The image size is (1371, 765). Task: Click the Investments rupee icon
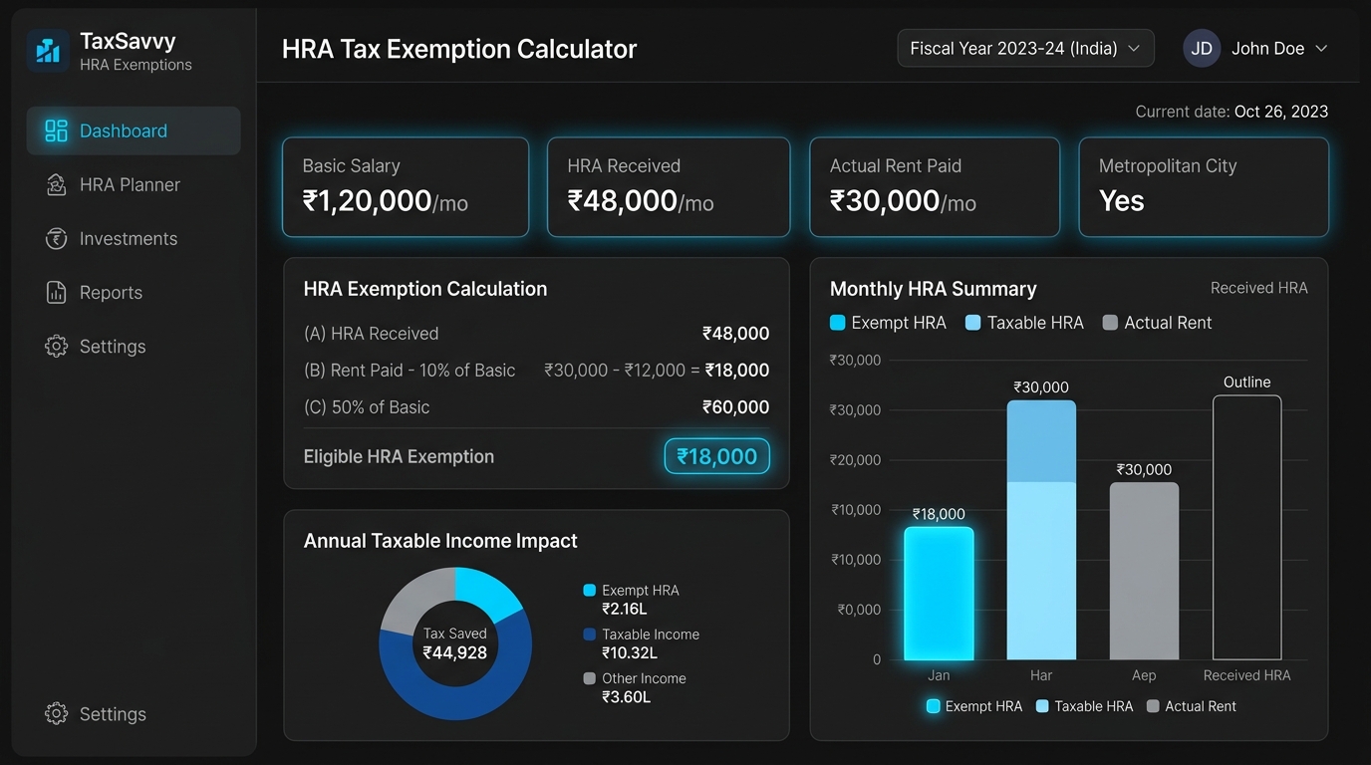click(x=57, y=238)
